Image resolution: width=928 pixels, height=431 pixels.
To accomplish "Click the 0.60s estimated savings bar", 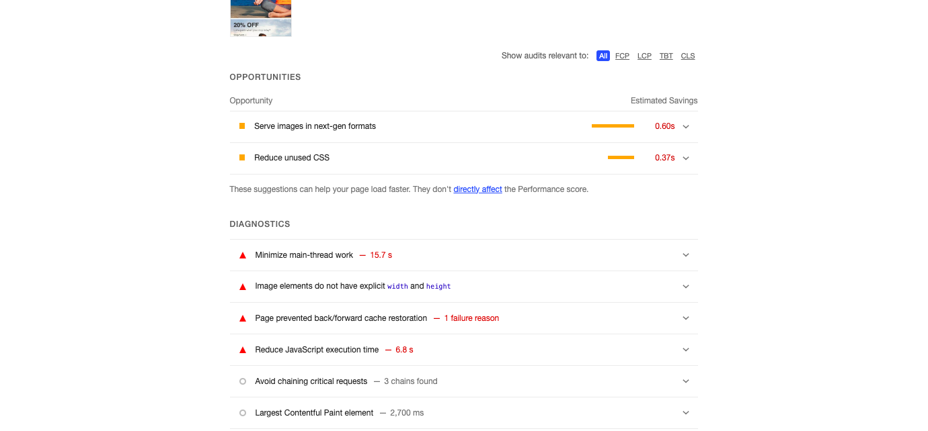I will coord(613,126).
